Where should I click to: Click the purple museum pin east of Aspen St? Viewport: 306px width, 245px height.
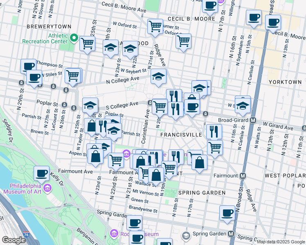click(x=126, y=154)
